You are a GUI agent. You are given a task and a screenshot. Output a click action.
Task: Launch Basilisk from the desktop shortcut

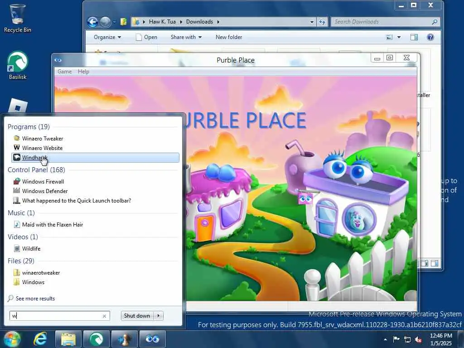point(18,65)
